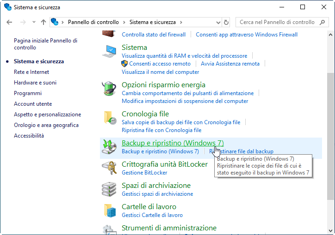The width and height of the screenshot is (335, 235).
Task: Open the recent locations dropdown arrow
Action: click(x=34, y=22)
